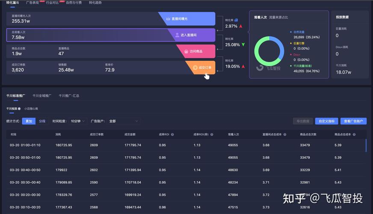Open the 广告表现 tab
This screenshot has height=214, width=373.
click(x=32, y=3)
